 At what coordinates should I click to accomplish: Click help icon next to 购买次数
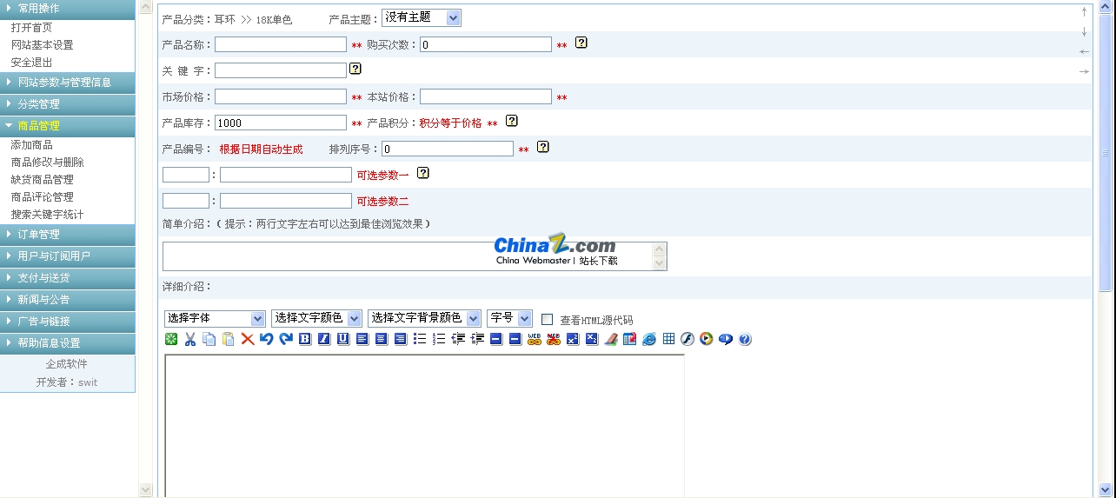point(581,43)
